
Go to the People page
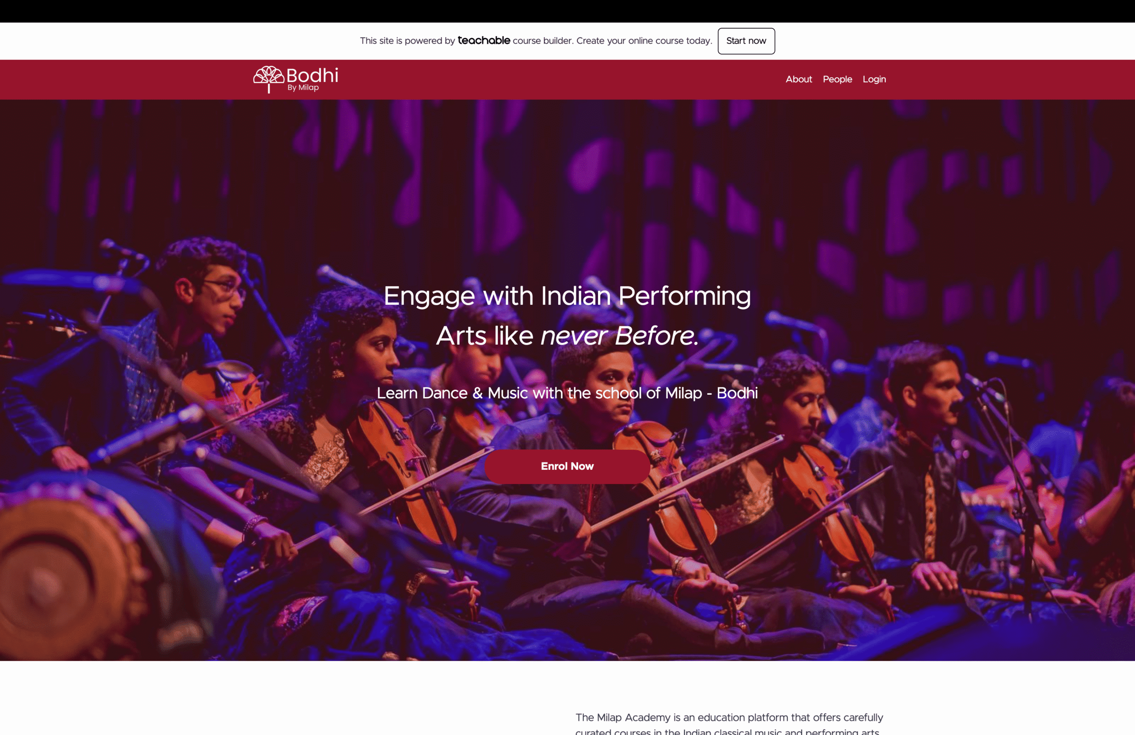837,79
